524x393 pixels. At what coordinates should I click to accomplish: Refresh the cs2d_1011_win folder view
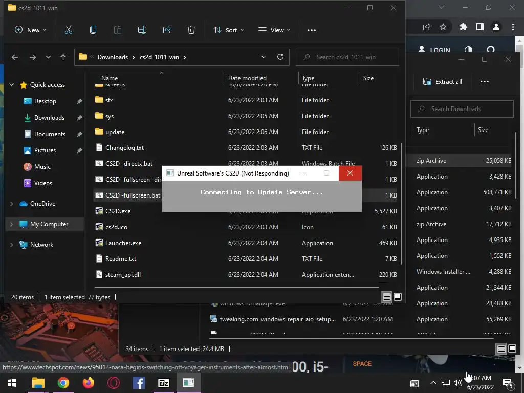(x=280, y=57)
